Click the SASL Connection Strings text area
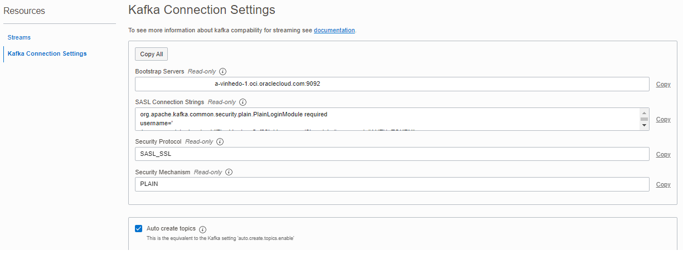The height and width of the screenshot is (260, 683). click(387, 119)
